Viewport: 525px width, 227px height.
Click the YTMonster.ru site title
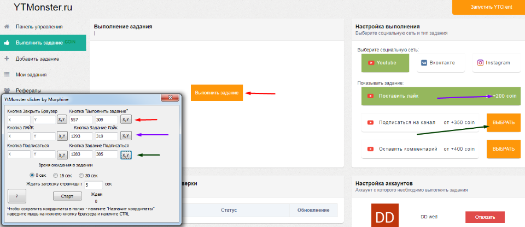click(43, 7)
